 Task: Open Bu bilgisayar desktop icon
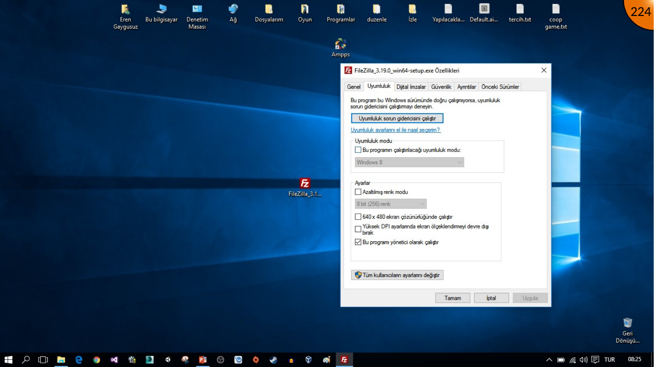click(161, 14)
